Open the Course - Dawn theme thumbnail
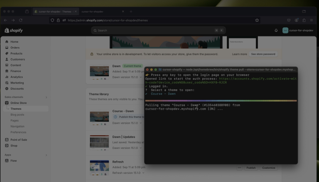Viewport: 319px width, 182px height. (99, 117)
